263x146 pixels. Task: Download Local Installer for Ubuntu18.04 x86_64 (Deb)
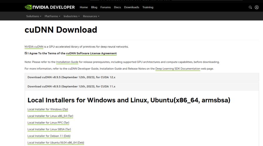point(56,143)
